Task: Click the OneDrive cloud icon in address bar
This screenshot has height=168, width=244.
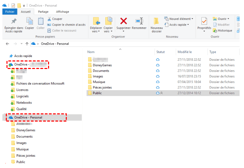Action: click(33, 44)
